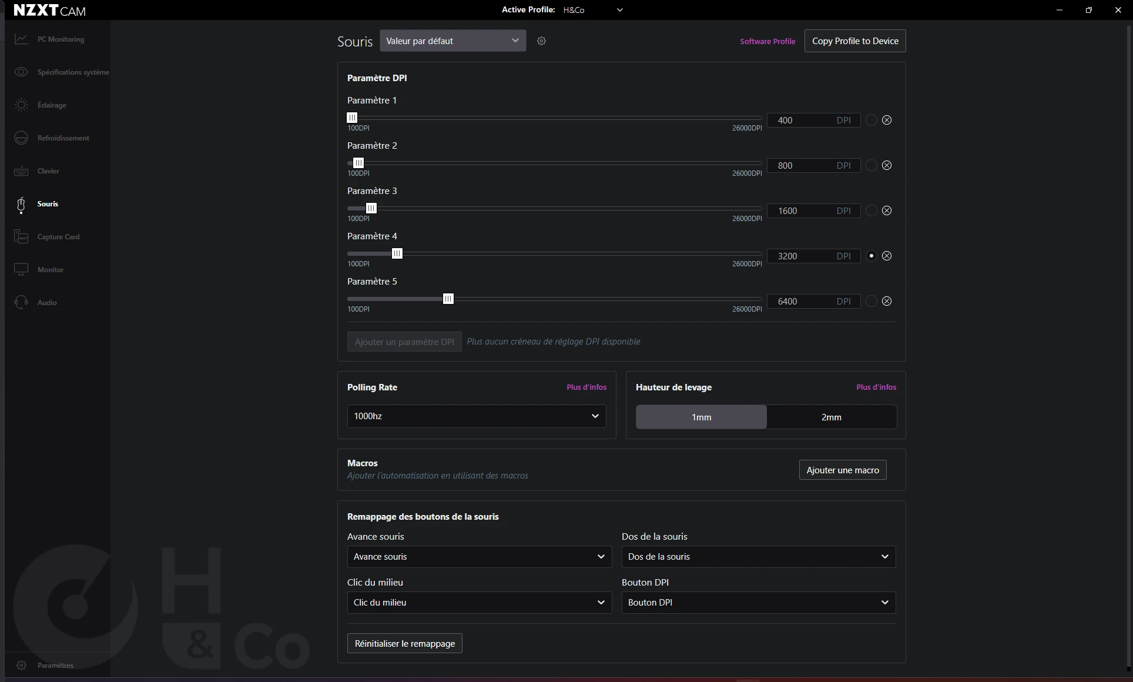1133x682 pixels.
Task: Remove DPI Paramètre 3 with its X icon
Action: coord(887,210)
